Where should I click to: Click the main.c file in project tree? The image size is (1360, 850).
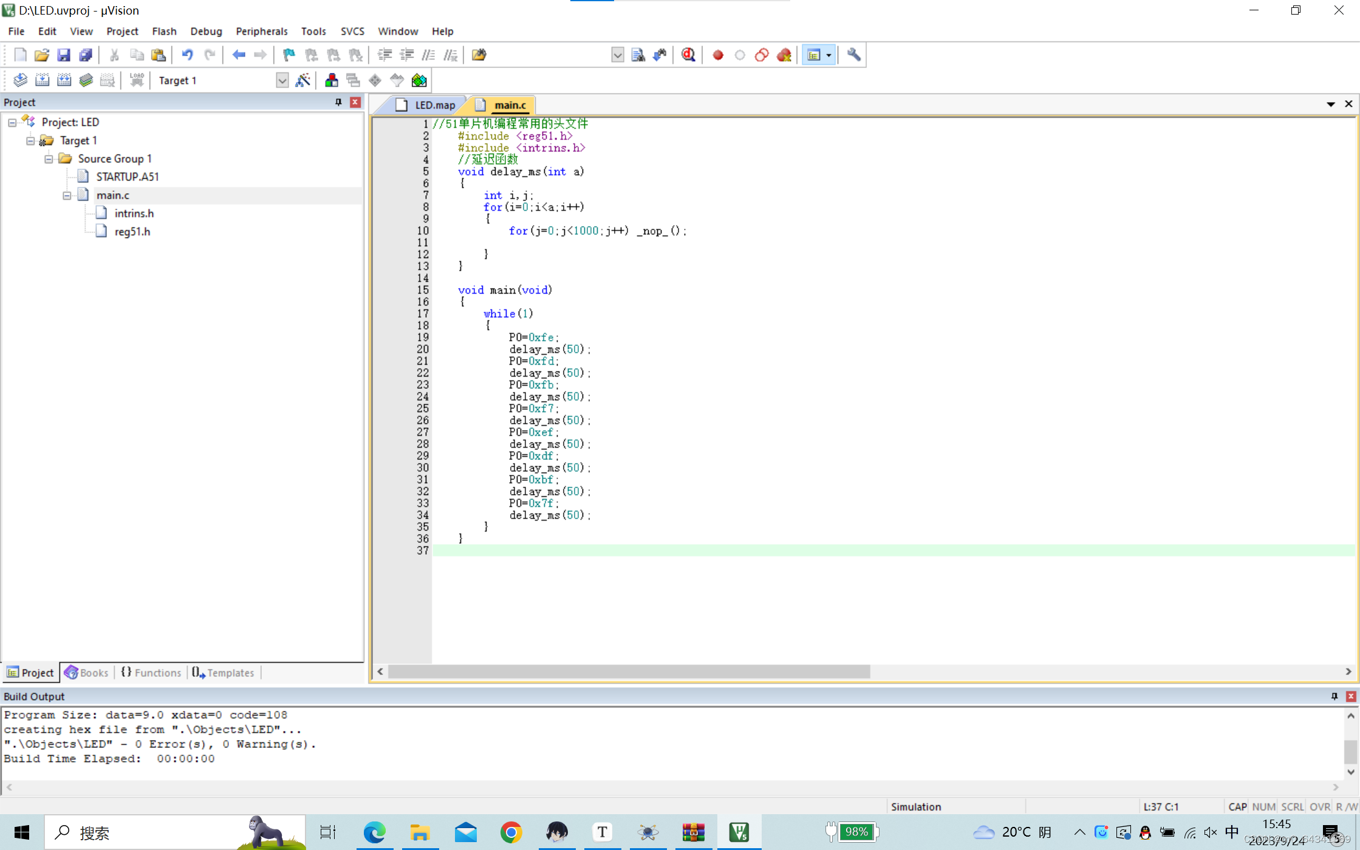click(111, 195)
